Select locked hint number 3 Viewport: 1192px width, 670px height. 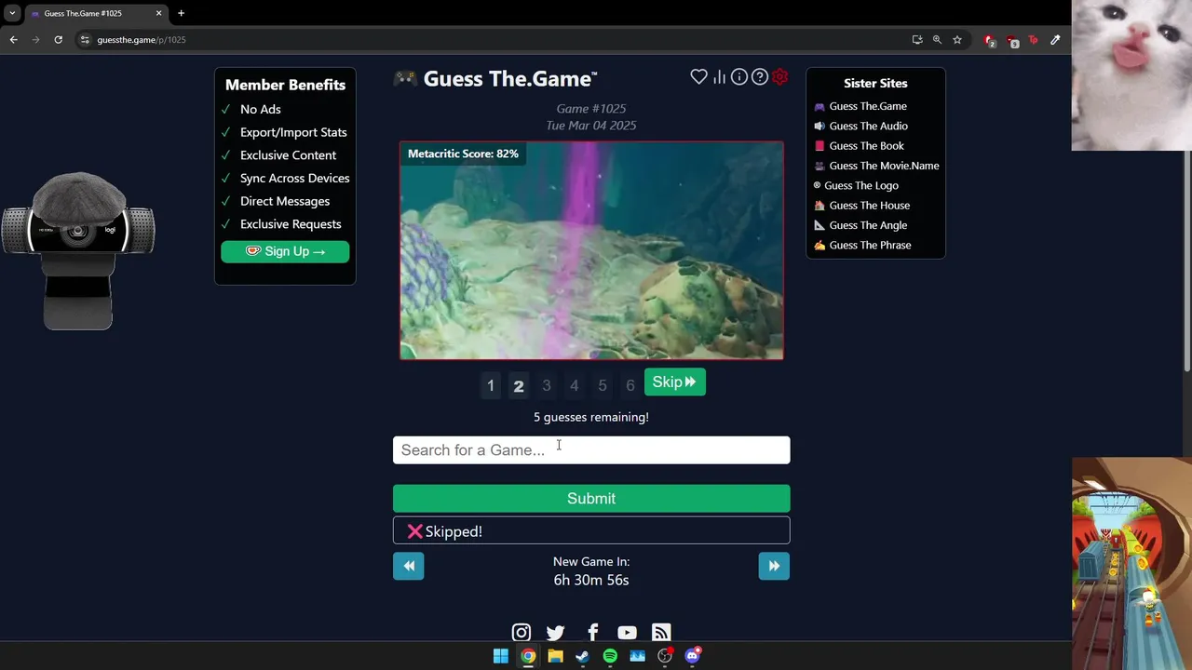coord(547,385)
